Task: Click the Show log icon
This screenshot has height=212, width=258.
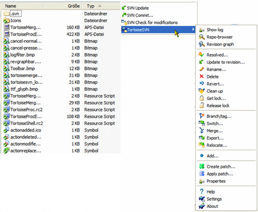Action: coord(202,30)
